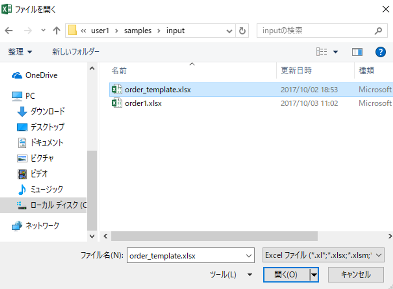Navigate up one folder level
Image resolution: width=393 pixels, height=289 pixels.
(x=57, y=31)
